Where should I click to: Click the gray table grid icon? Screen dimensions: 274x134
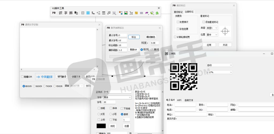[83, 13]
